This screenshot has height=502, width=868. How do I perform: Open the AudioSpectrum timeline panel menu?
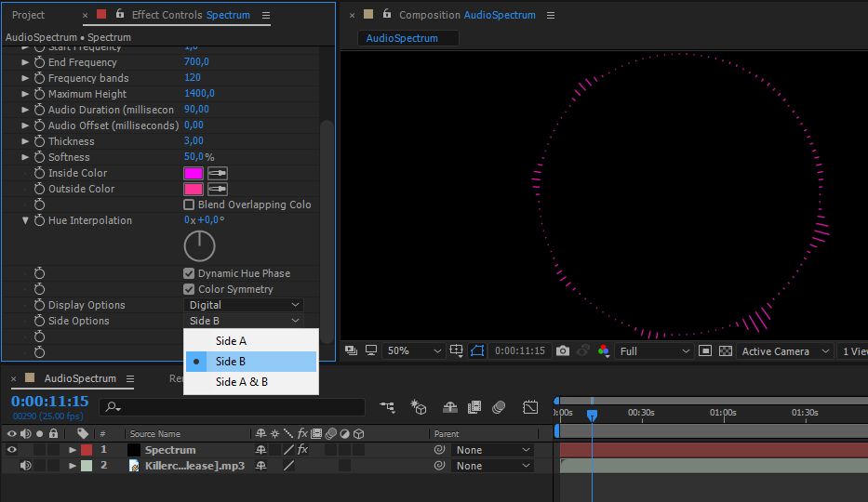(x=130, y=378)
